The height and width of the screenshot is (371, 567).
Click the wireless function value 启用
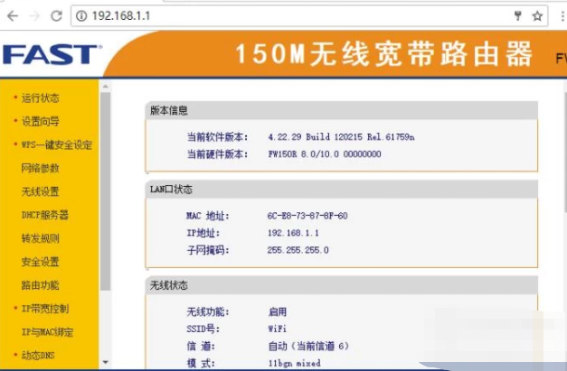278,311
